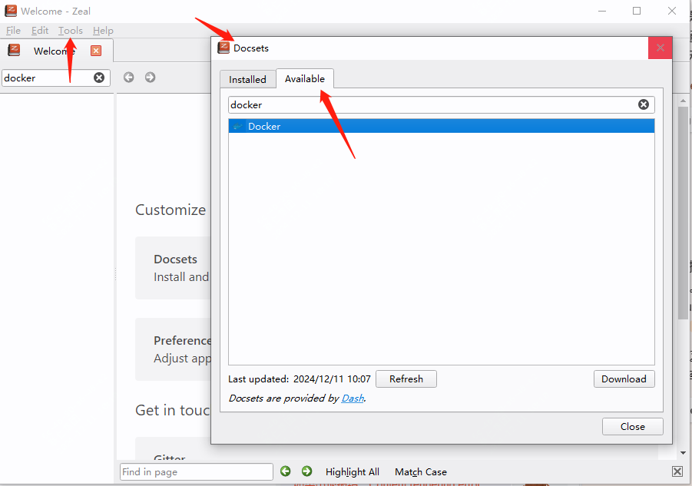692x486 pixels.
Task: Clear the docset filter search field
Action: pos(644,104)
